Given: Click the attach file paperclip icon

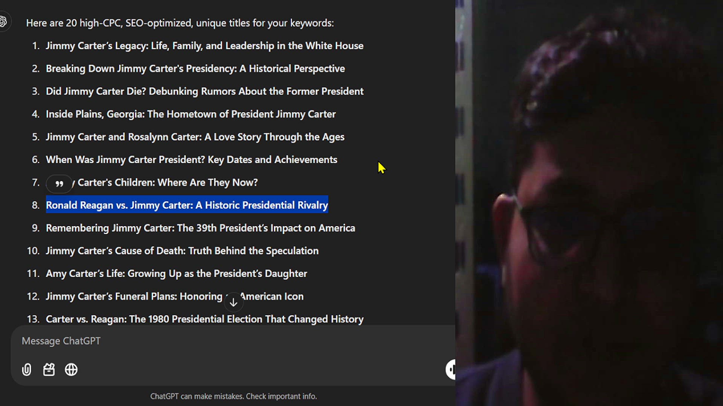Looking at the screenshot, I should [x=27, y=370].
